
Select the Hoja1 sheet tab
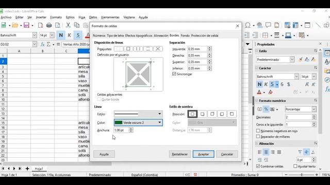tap(39, 169)
